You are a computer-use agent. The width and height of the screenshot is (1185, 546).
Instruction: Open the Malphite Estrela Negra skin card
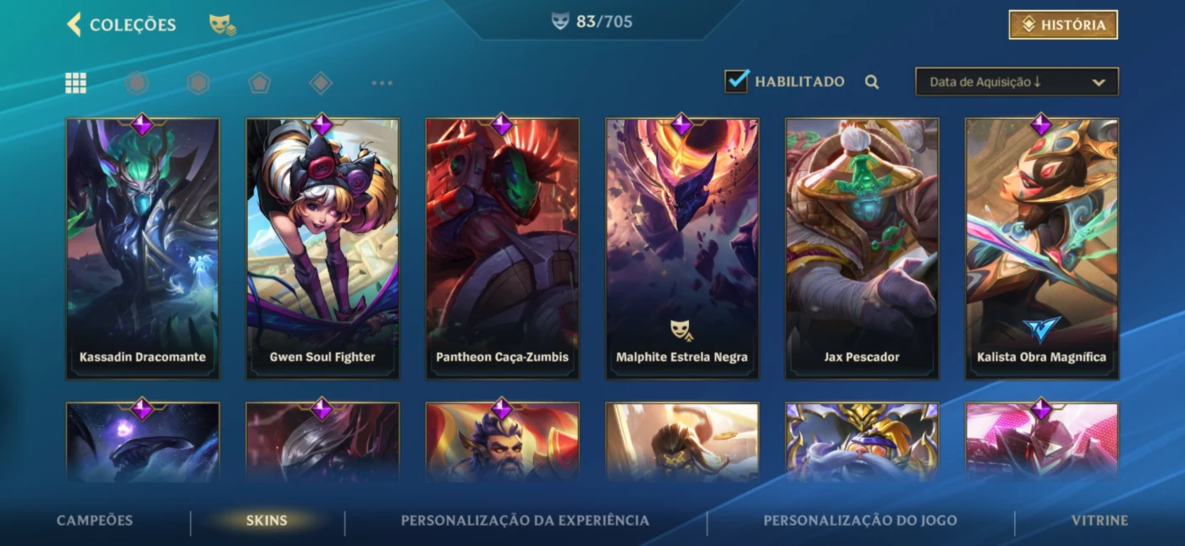(x=682, y=248)
